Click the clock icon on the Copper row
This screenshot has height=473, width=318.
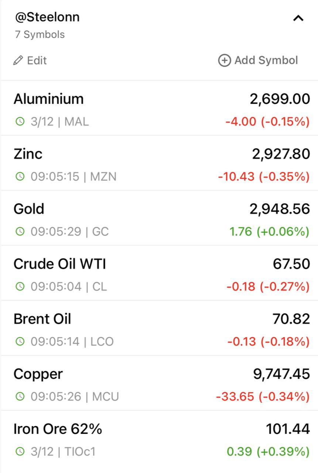[20, 397]
